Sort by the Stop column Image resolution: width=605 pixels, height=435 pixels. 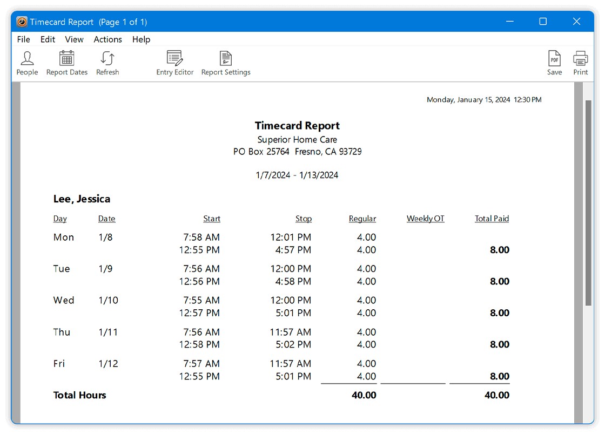click(304, 219)
